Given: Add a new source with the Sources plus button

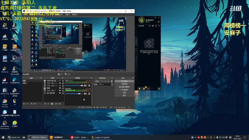Looking at the screenshot, I should tap(45, 104).
